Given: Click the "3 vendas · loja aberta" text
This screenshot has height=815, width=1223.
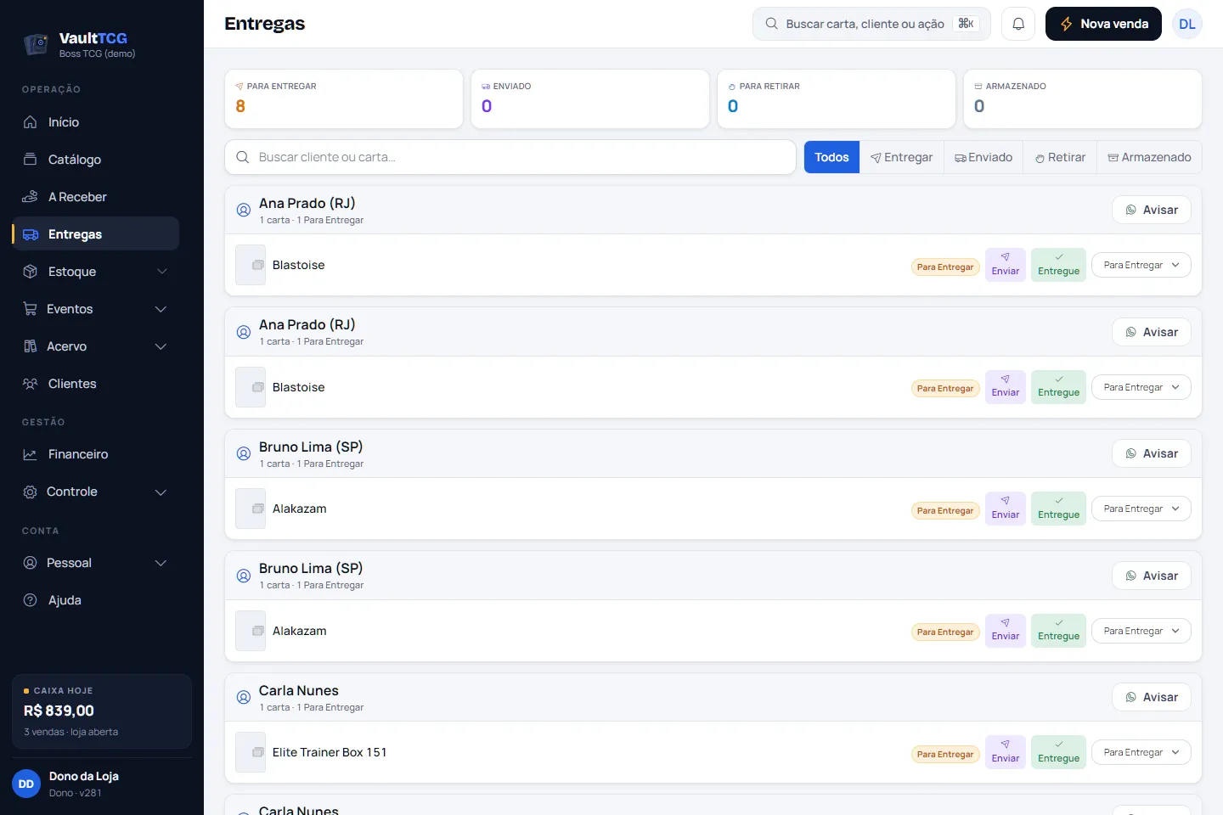Looking at the screenshot, I should (71, 732).
